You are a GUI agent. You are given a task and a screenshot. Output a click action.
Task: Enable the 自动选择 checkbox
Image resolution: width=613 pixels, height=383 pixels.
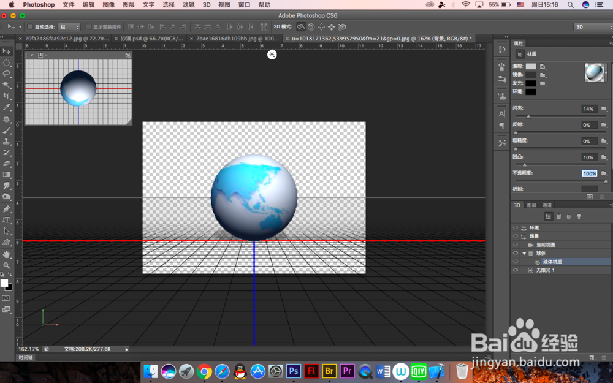pos(29,27)
